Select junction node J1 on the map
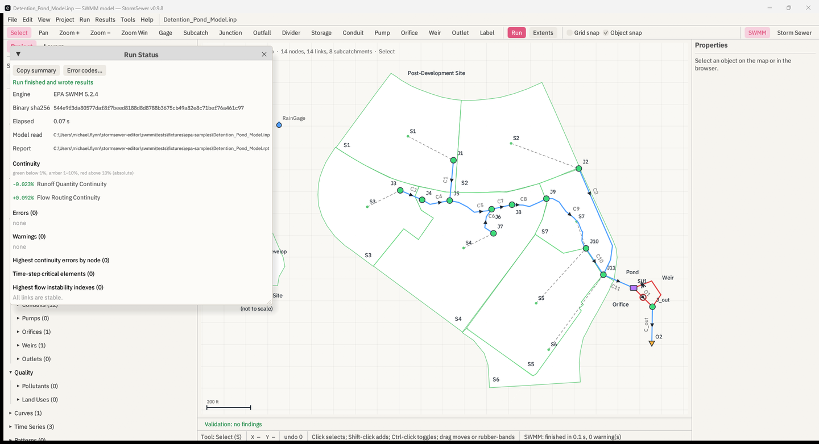The width and height of the screenshot is (819, 444). 453,160
